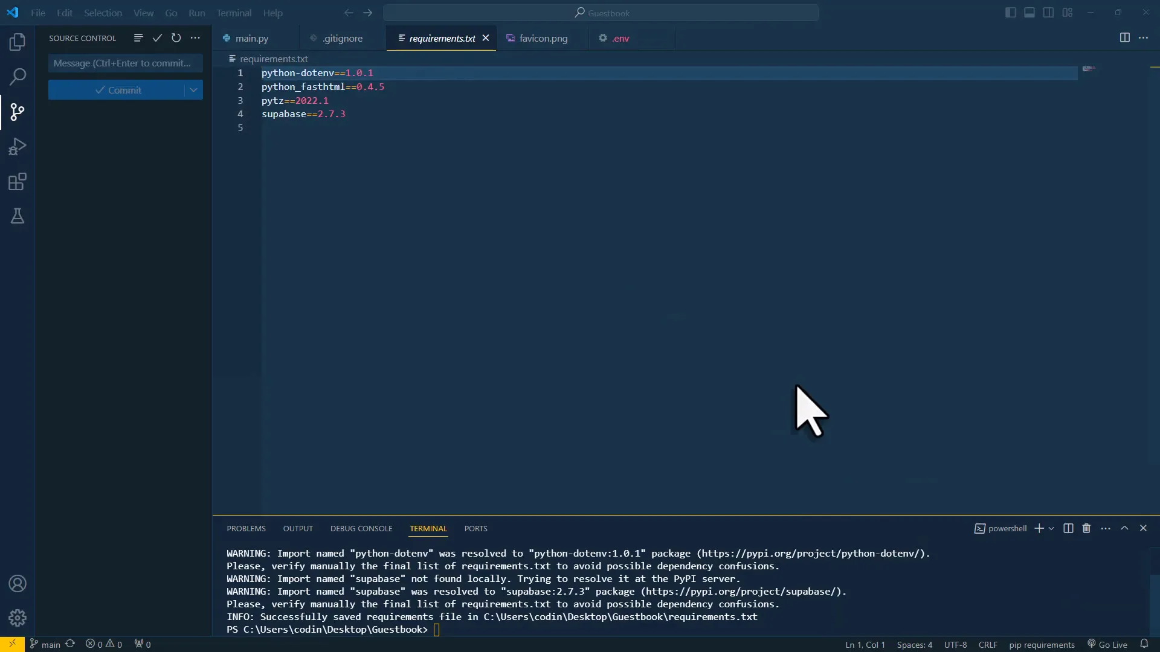1160x652 pixels.
Task: Close the terminal panel
Action: click(x=1143, y=528)
